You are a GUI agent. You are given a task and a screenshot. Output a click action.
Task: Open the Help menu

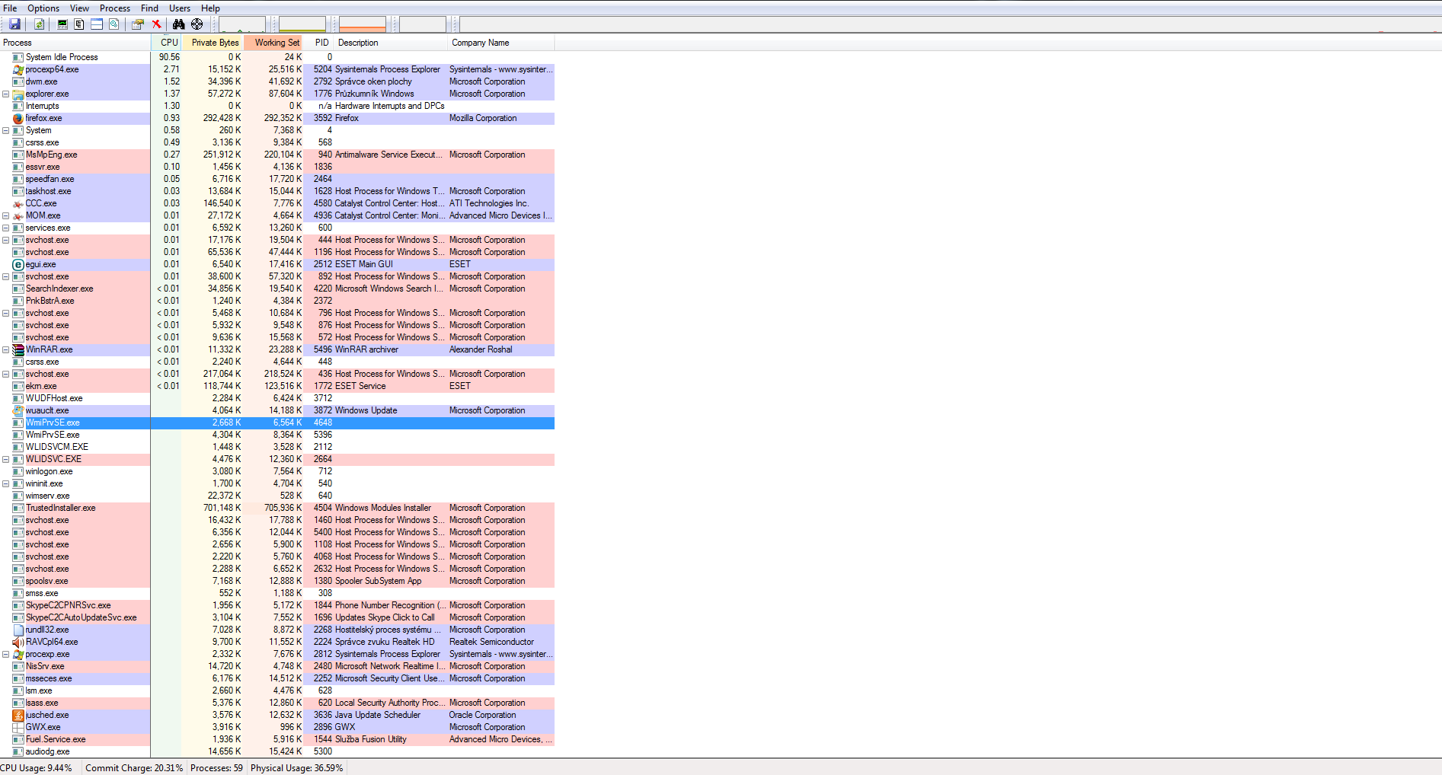(210, 8)
